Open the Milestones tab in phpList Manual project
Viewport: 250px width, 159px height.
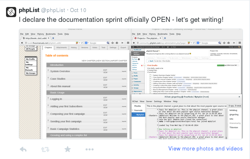click(186, 58)
